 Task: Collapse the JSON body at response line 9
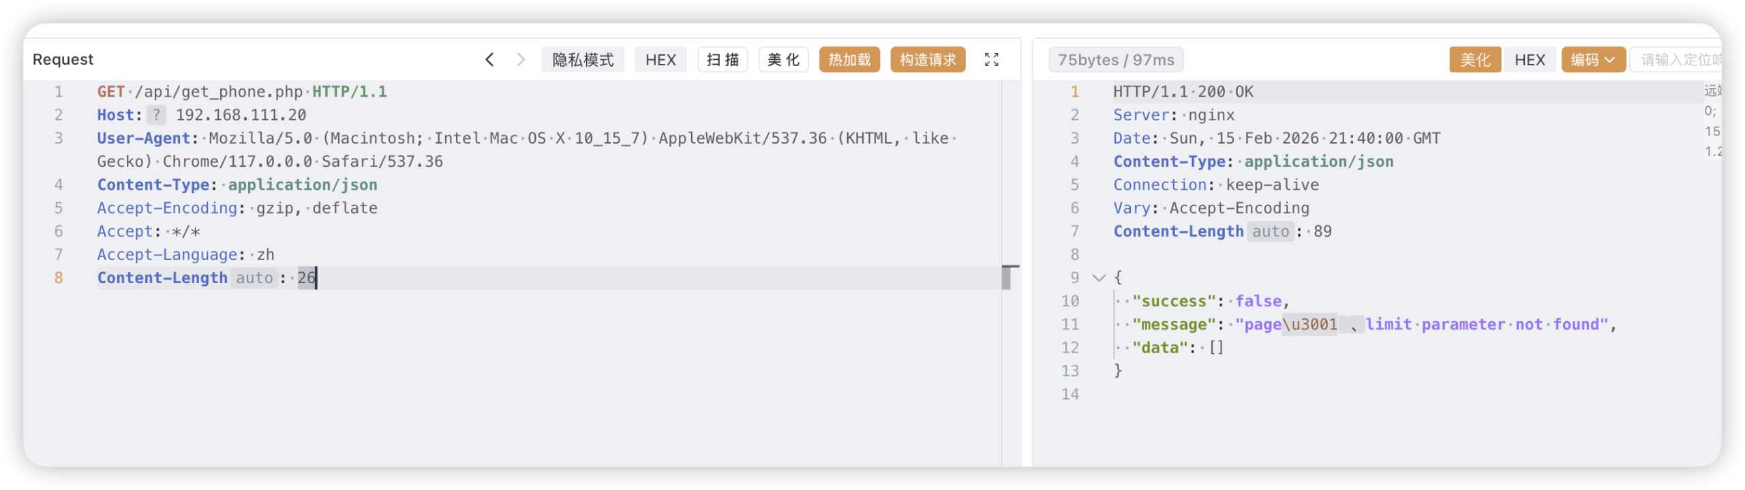point(1099,278)
